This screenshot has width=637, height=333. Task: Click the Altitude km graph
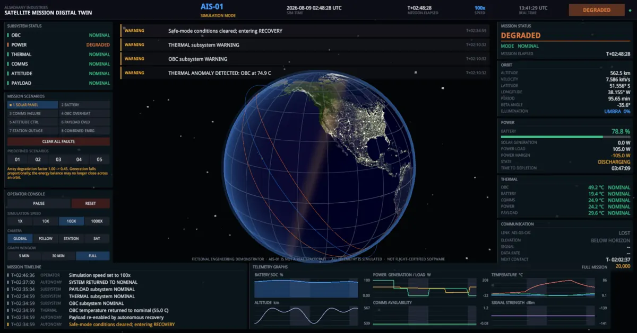306,315
